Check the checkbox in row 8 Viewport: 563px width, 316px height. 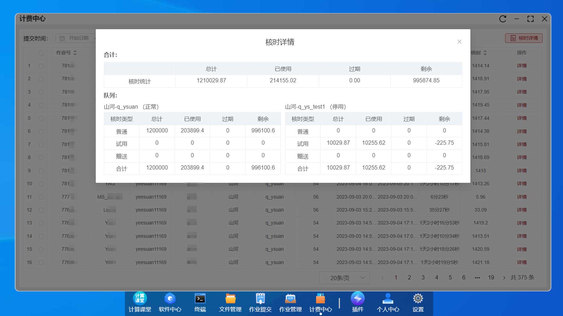tap(41, 157)
